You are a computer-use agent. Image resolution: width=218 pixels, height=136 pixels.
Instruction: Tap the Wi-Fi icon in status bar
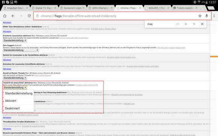point(199,2)
